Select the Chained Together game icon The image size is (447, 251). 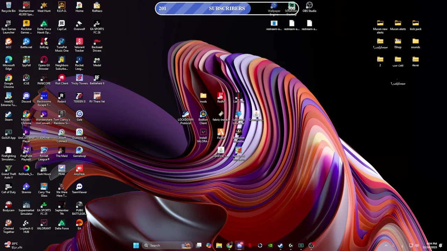click(9, 226)
